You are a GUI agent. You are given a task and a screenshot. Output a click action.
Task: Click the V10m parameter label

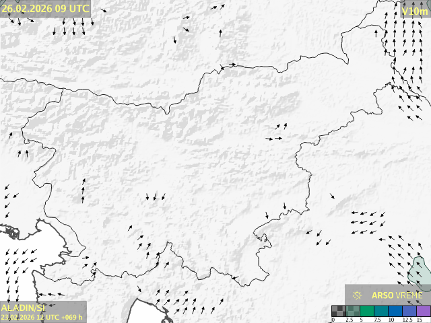pyautogui.click(x=414, y=11)
